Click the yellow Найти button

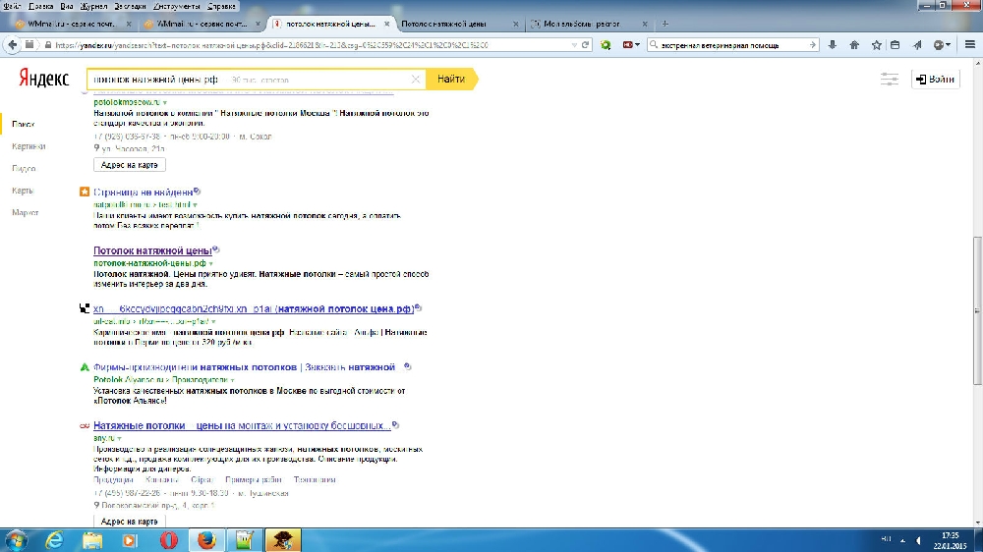click(x=451, y=79)
